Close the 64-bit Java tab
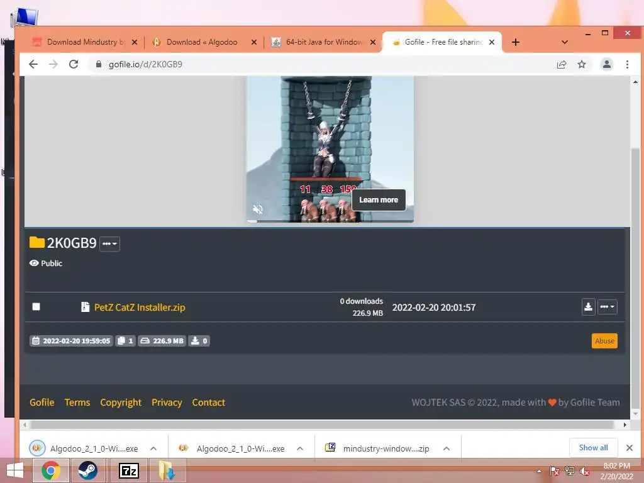Screen dimensions: 644x483 coord(373,42)
